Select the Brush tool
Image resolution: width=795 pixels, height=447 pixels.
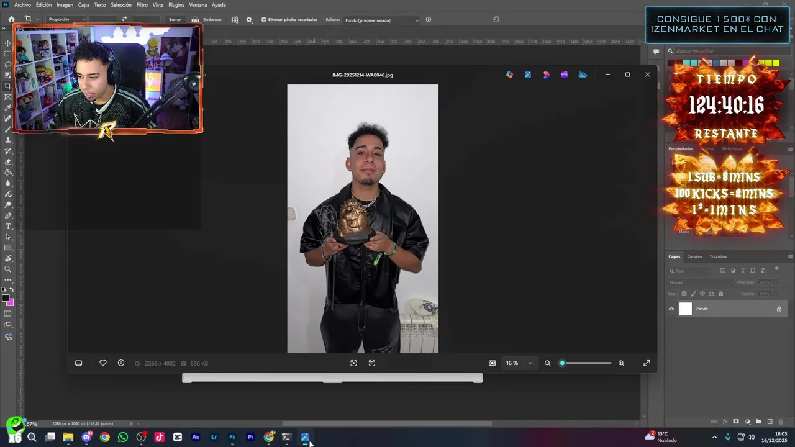pos(8,129)
